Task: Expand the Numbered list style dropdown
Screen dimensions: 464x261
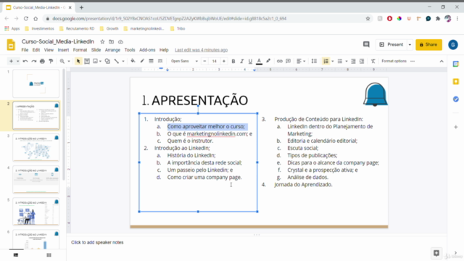Action: 332,61
